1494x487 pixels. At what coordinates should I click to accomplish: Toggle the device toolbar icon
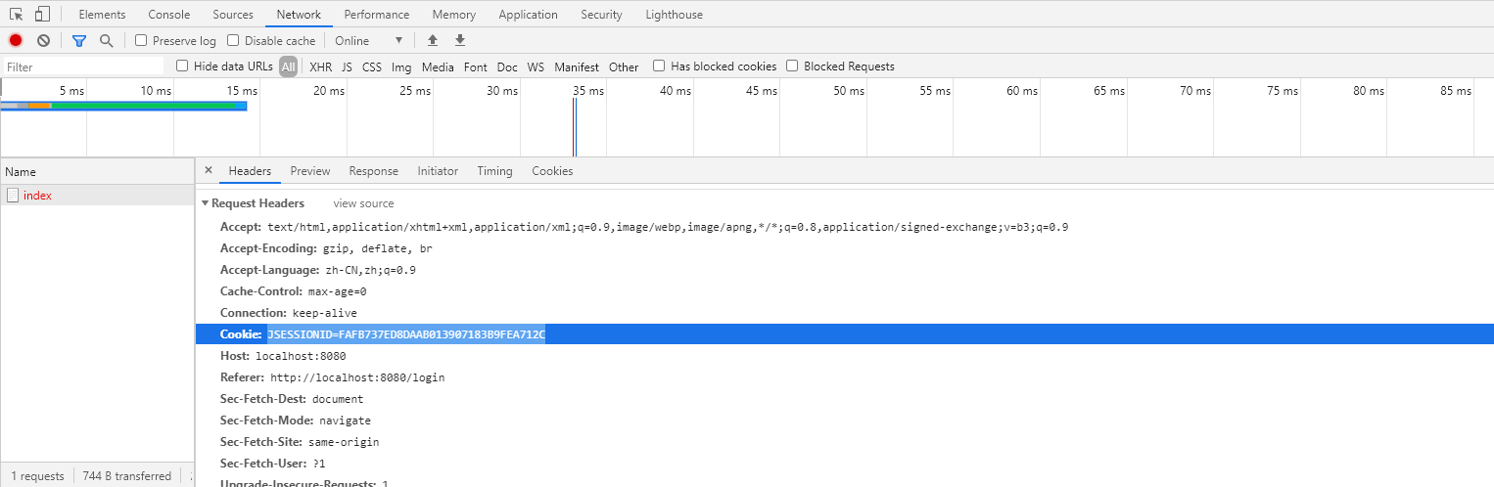click(42, 15)
